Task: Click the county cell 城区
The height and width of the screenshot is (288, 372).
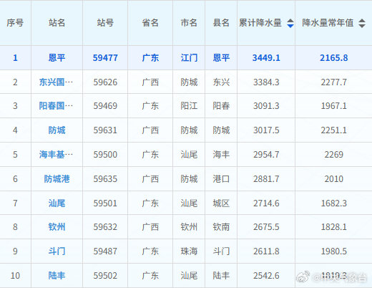Action: click(221, 203)
